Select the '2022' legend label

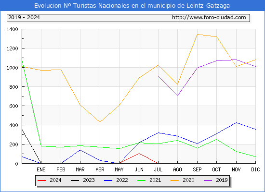pyautogui.click(x=122, y=180)
